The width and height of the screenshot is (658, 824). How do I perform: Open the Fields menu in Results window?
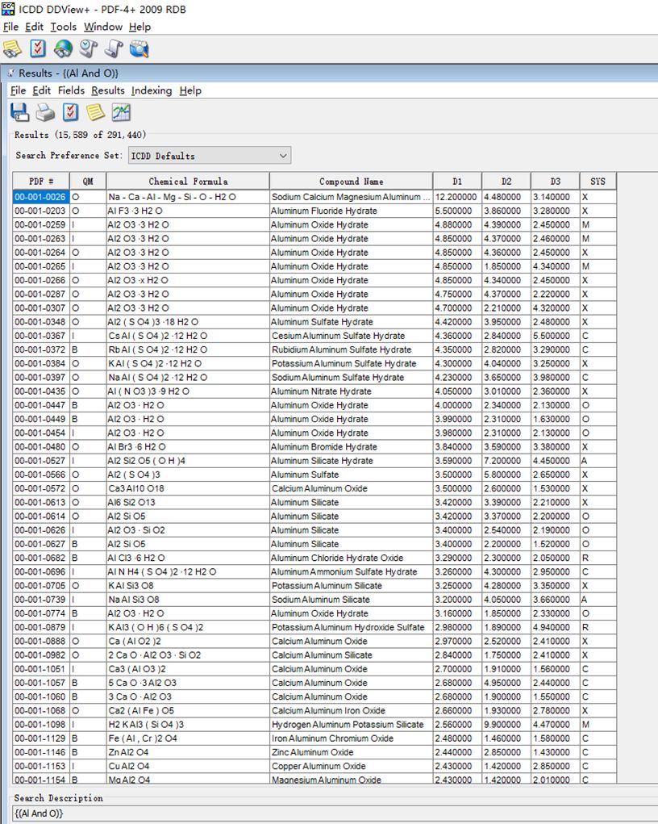tap(71, 90)
